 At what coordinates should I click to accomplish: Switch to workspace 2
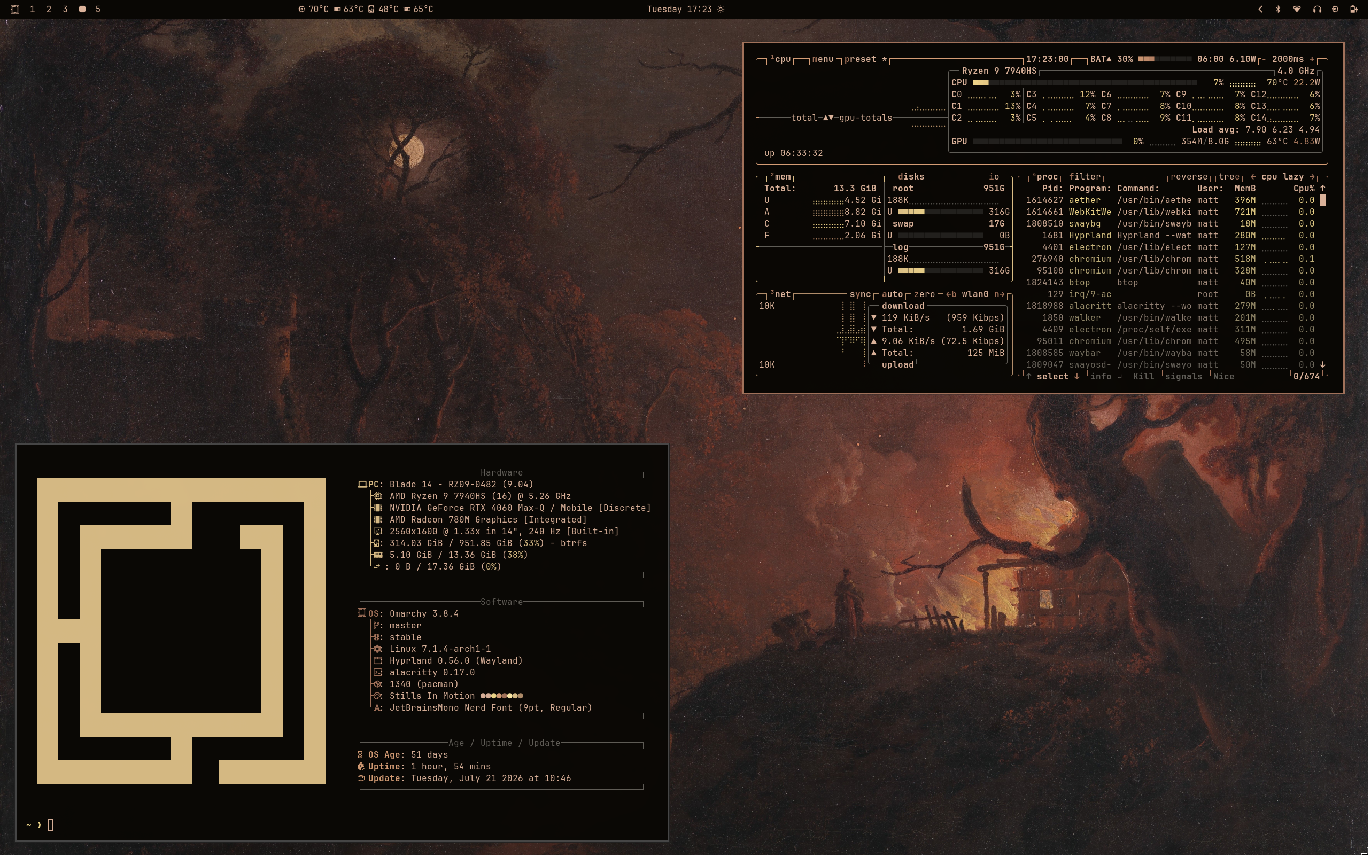(x=49, y=9)
